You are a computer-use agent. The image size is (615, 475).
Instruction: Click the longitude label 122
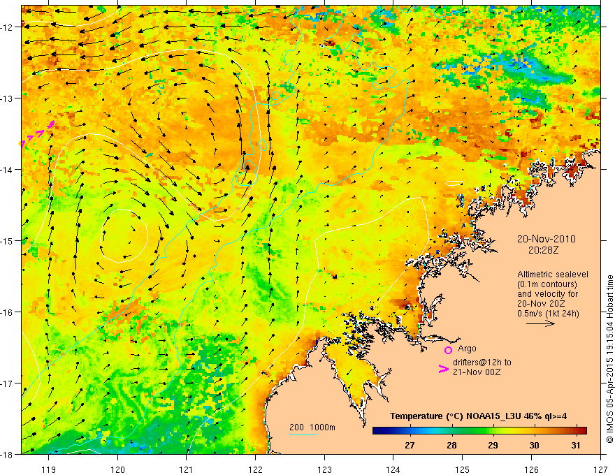[255, 469]
